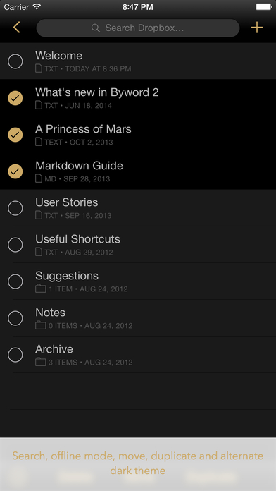The width and height of the screenshot is (276, 491).
Task: Open the Archive folder with 3 items
Action: [138, 355]
